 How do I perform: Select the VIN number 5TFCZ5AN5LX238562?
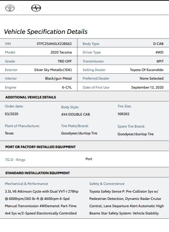click(x=54, y=44)
